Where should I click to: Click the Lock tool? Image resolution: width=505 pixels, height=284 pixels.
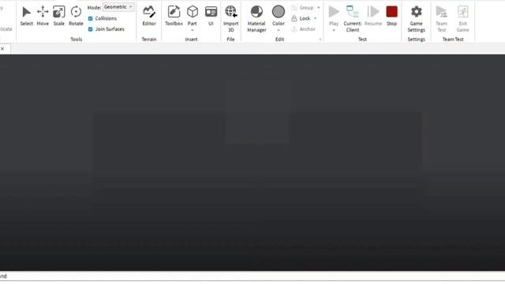[301, 18]
